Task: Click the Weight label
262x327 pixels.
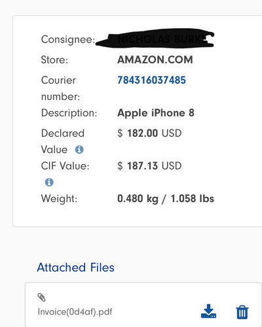Action: pyautogui.click(x=59, y=199)
